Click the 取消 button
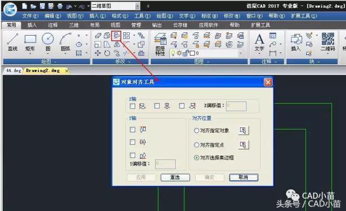 [x=244, y=178]
